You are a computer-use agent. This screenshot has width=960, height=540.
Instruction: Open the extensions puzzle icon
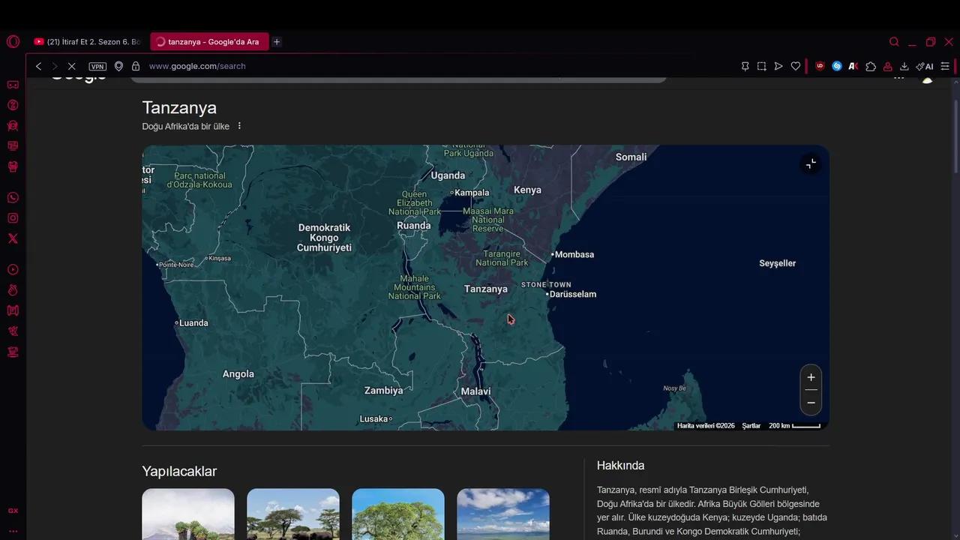(871, 66)
